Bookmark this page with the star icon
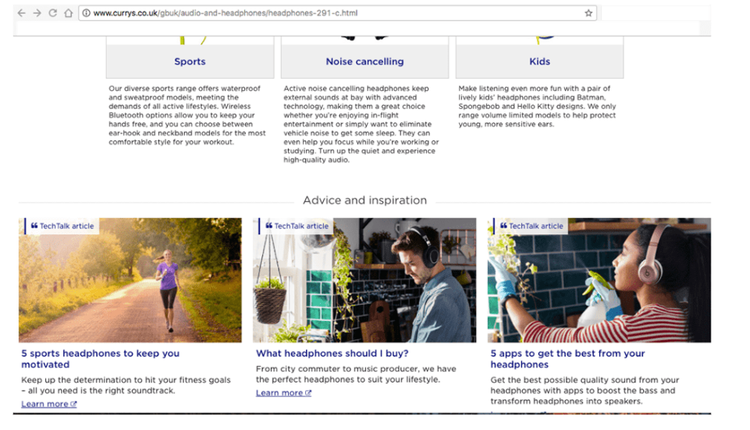 (x=588, y=13)
